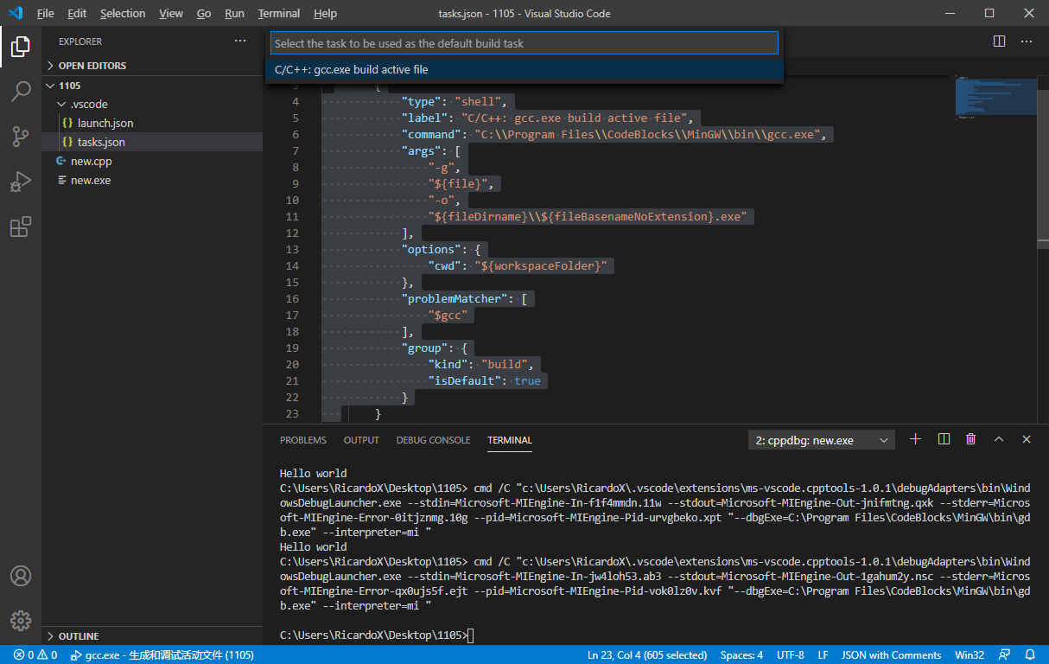Open the Run and Debug view
The height and width of the screenshot is (664, 1049).
21,182
